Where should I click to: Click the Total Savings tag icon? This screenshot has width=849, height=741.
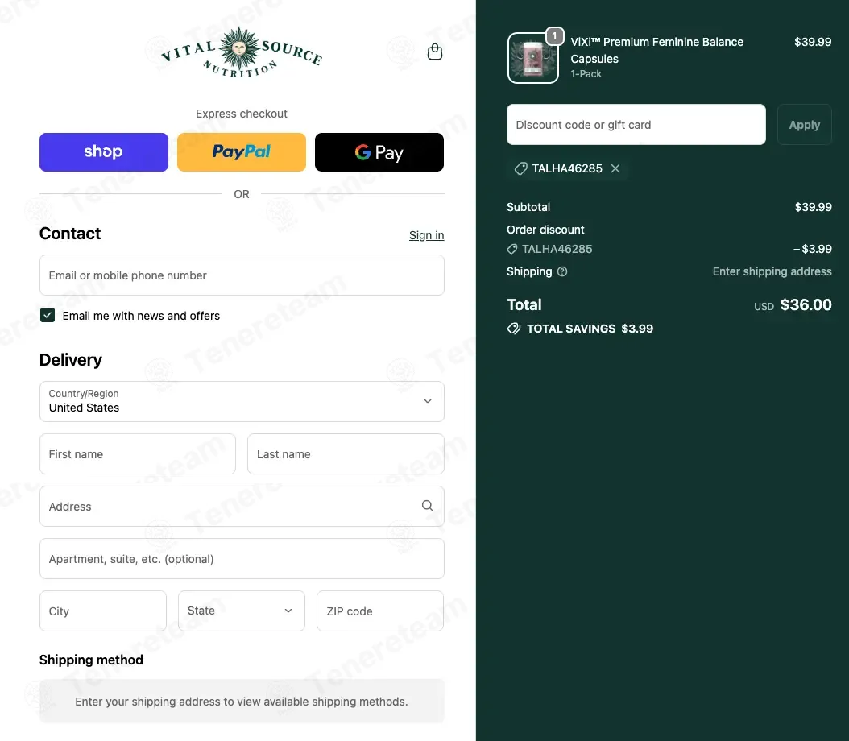coord(513,329)
